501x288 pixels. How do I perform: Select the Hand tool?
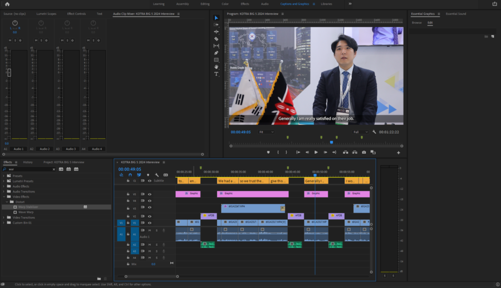(217, 67)
